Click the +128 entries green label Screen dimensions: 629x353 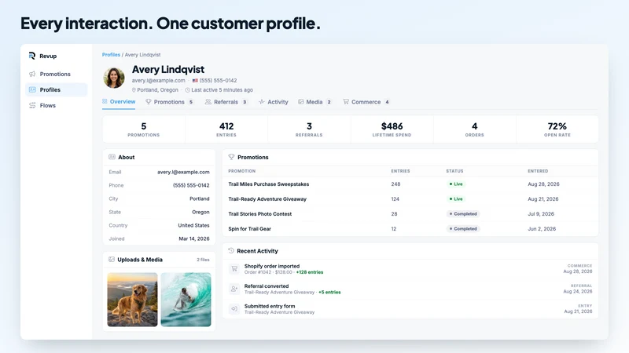[310, 272]
